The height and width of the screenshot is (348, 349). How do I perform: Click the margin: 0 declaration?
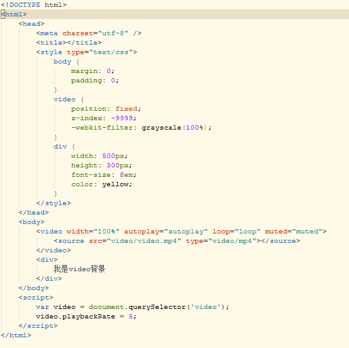(93, 71)
